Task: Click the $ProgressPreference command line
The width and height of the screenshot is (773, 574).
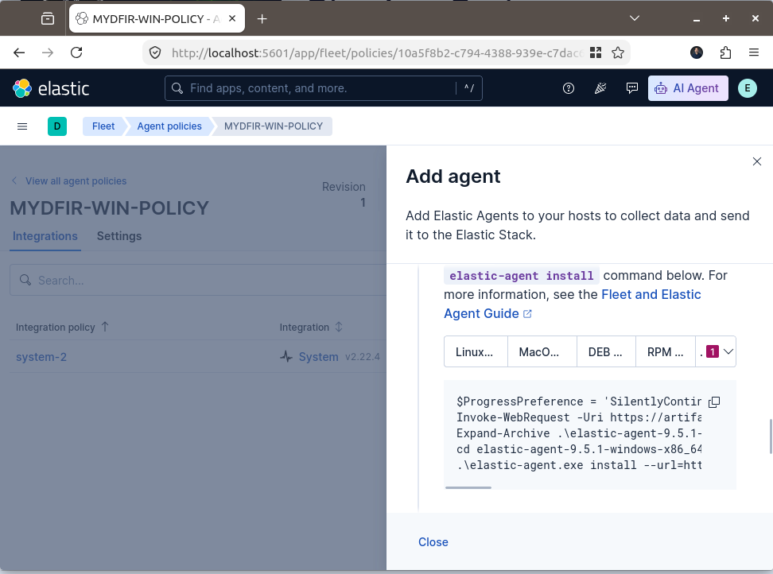Action: coord(578,402)
